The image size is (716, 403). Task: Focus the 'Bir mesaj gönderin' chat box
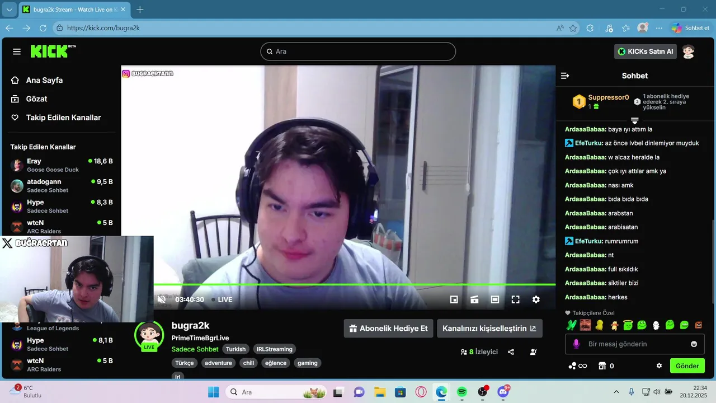pos(634,344)
